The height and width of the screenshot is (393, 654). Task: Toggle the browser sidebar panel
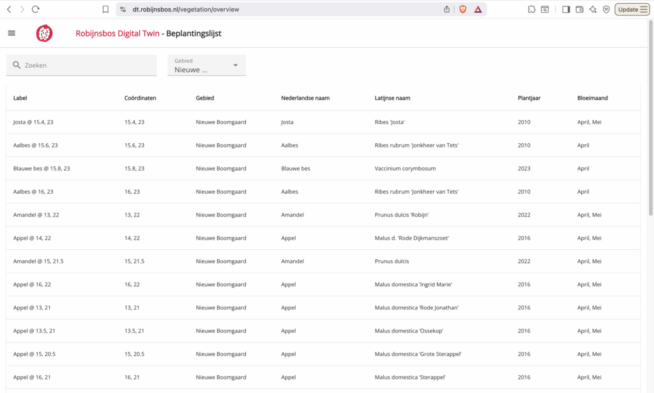[x=566, y=10]
